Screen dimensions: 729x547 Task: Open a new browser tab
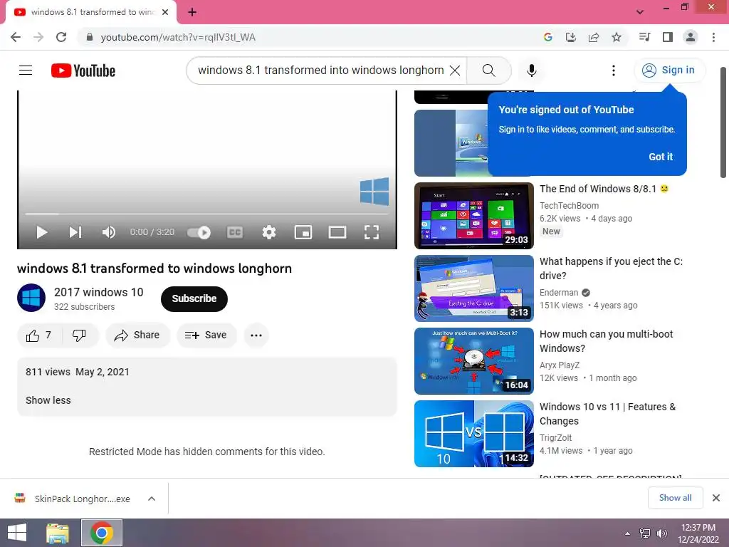192,12
